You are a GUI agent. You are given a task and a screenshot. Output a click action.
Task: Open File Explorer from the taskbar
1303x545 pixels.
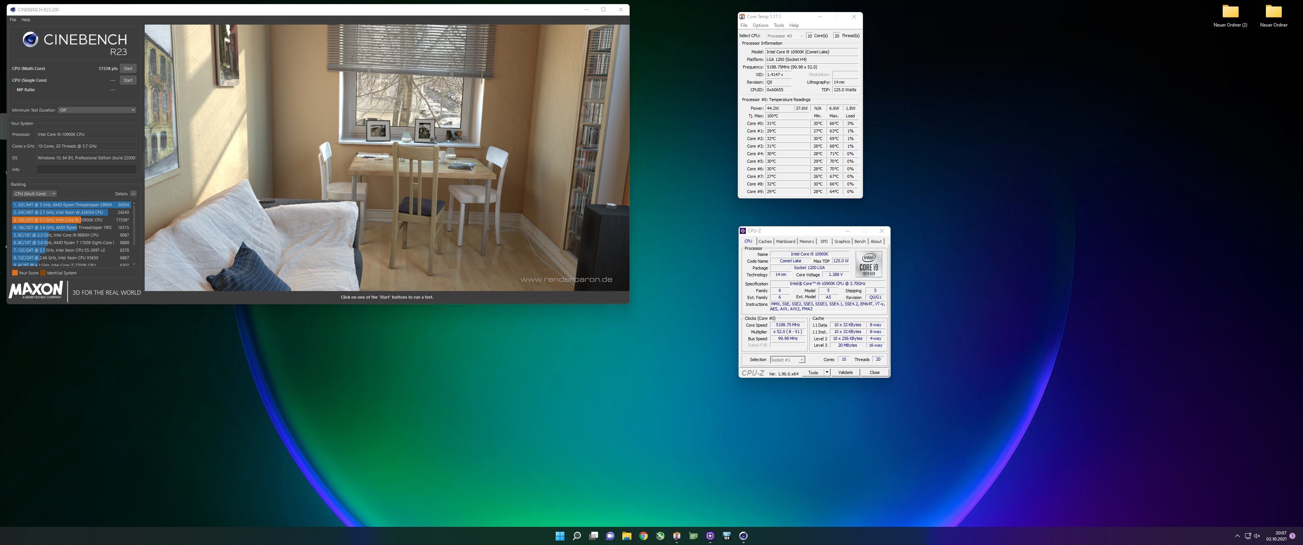pos(627,536)
